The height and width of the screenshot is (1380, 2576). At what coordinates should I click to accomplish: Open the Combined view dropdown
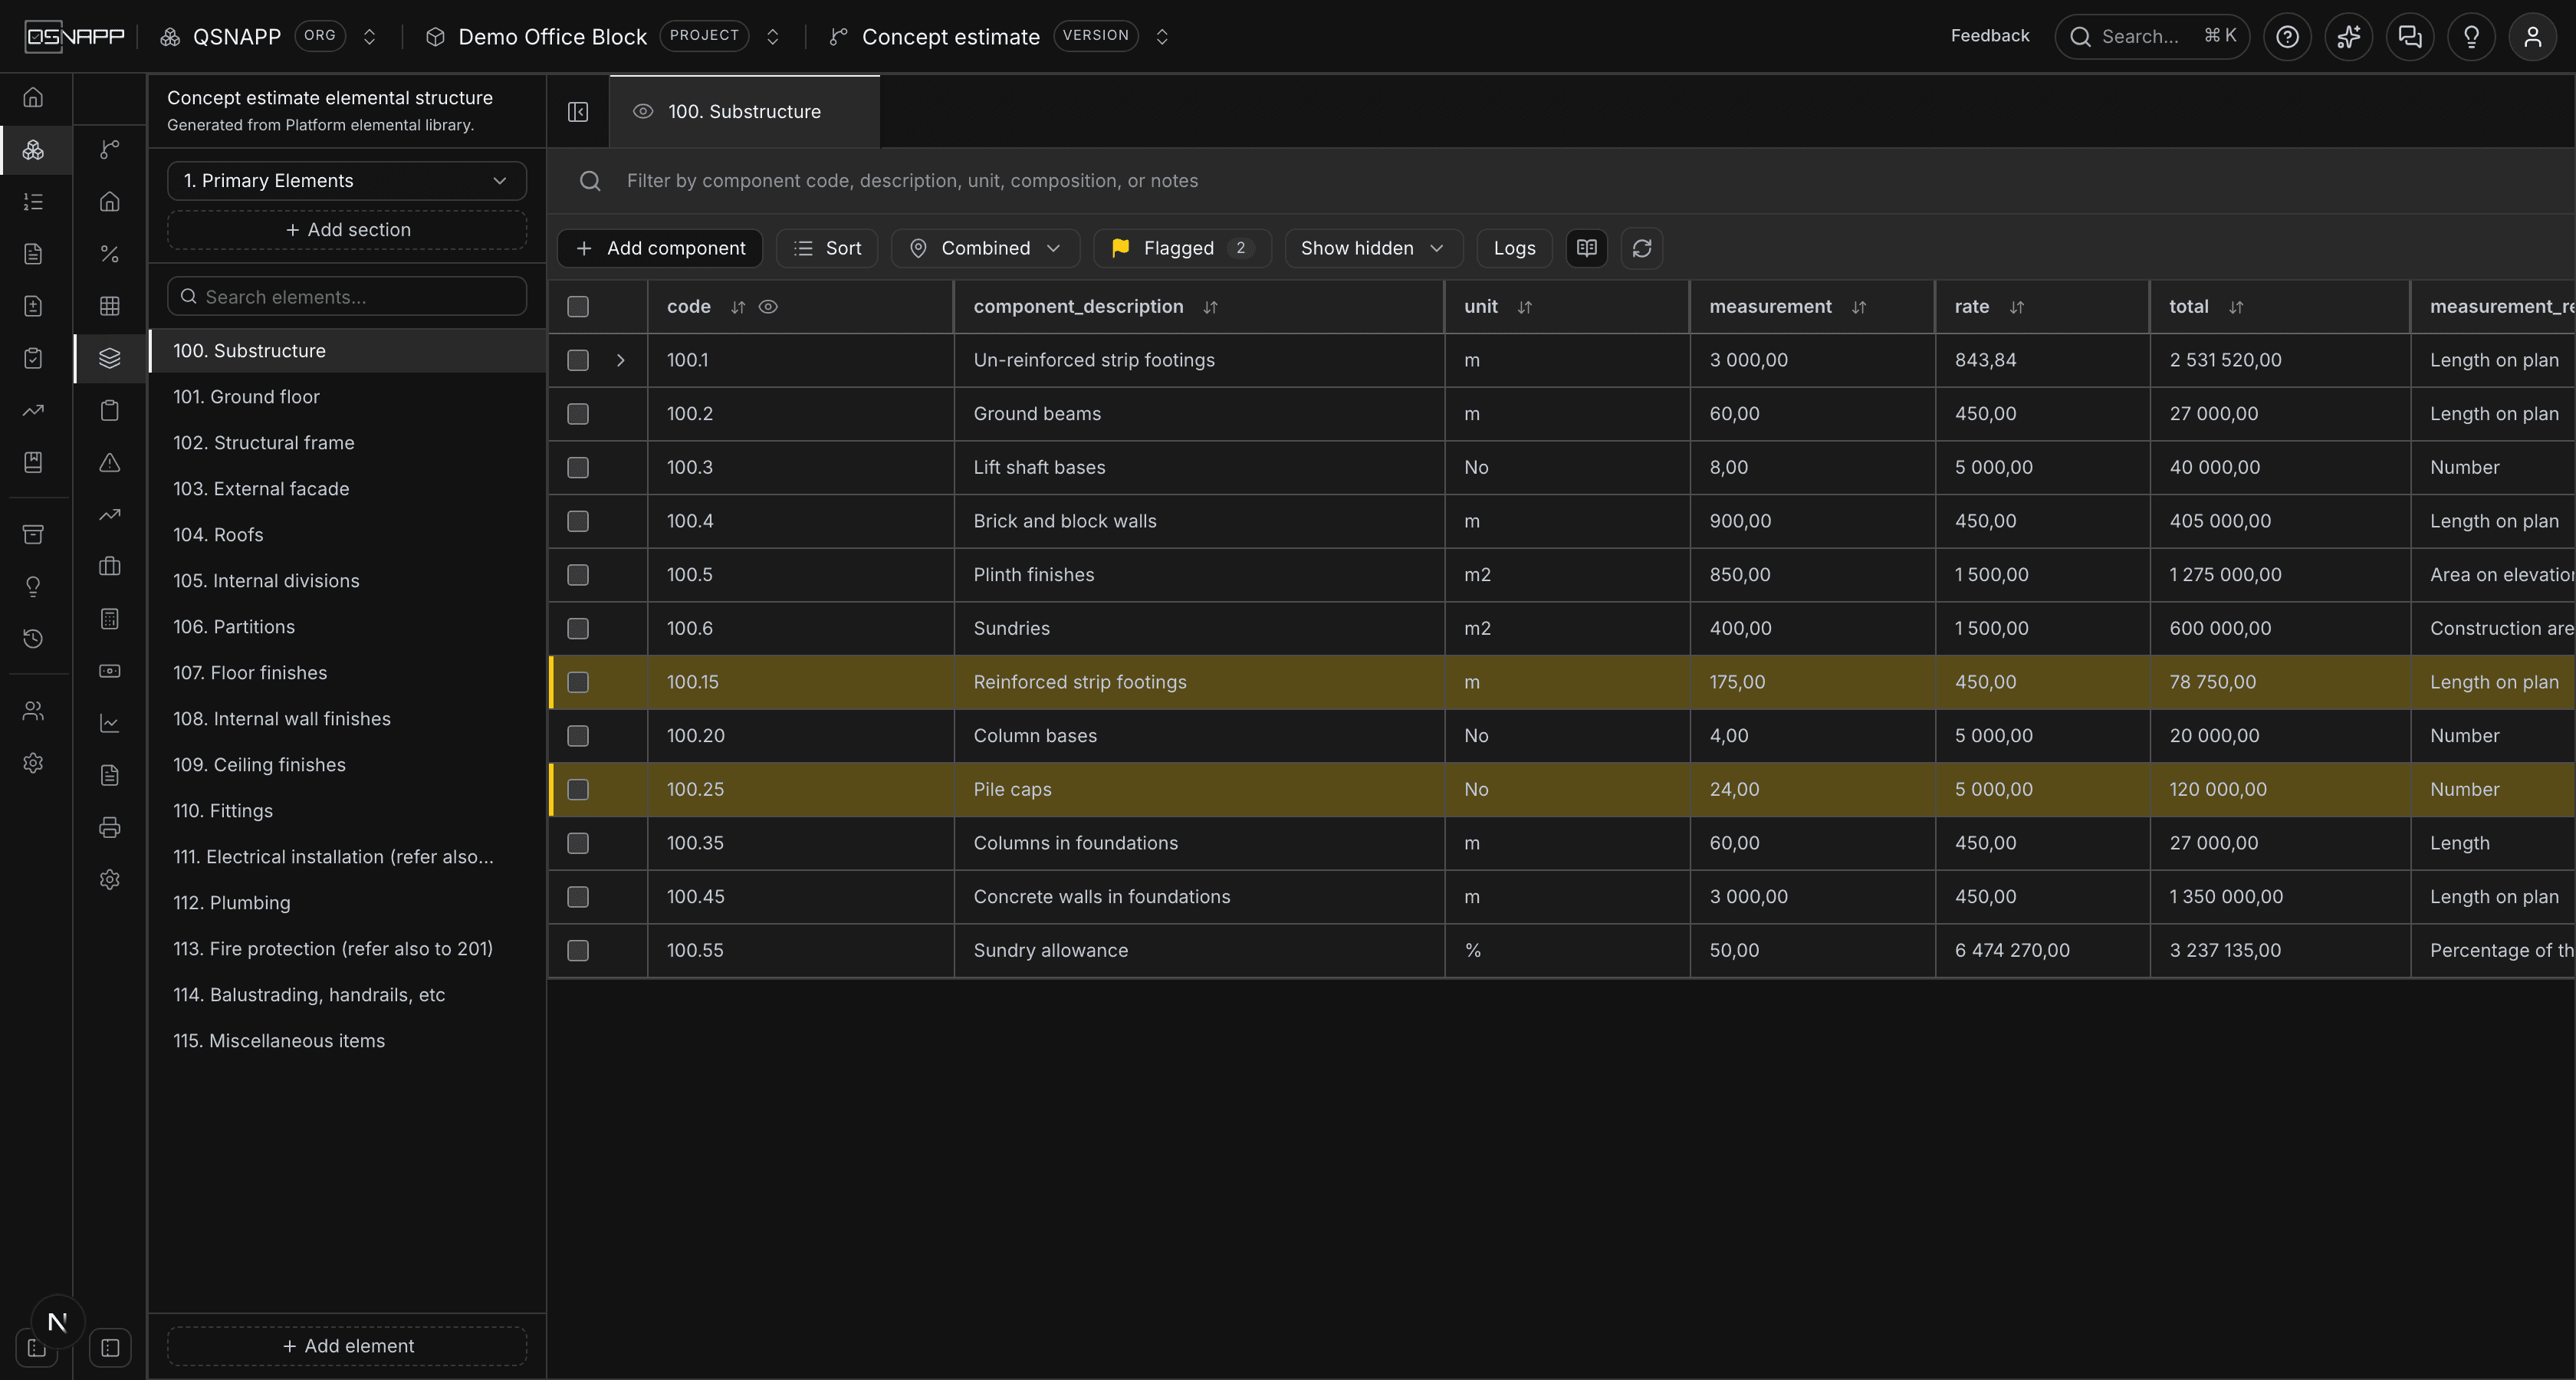tap(985, 248)
